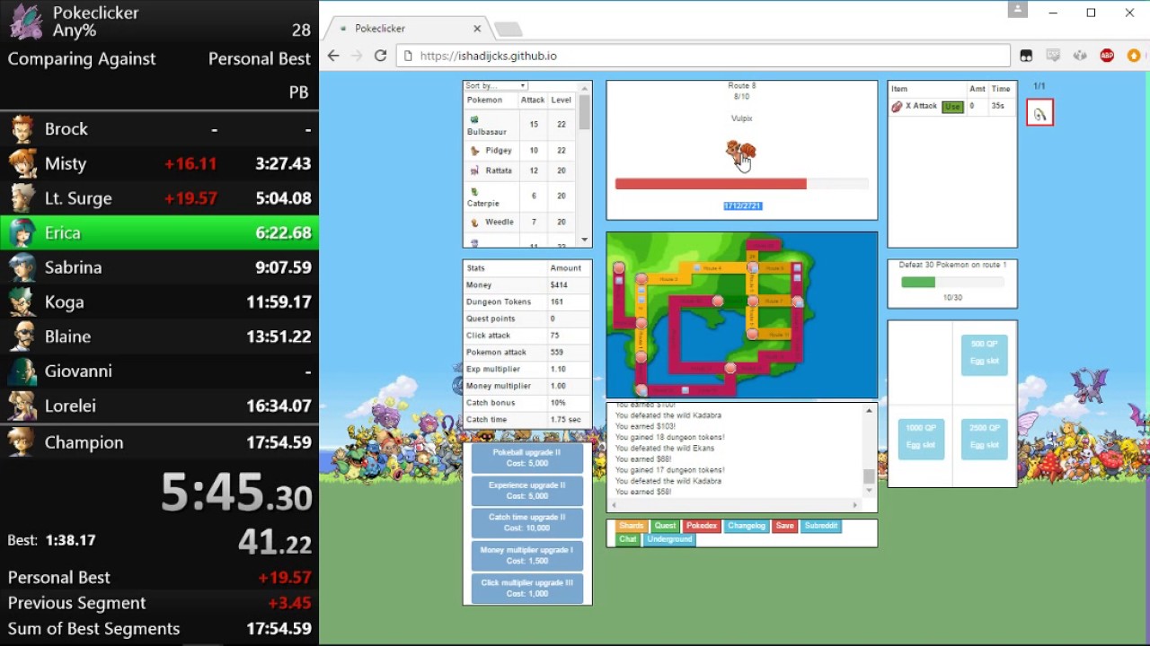The width and height of the screenshot is (1150, 646).
Task: Open the Chrome profile button
Action: (x=1017, y=10)
